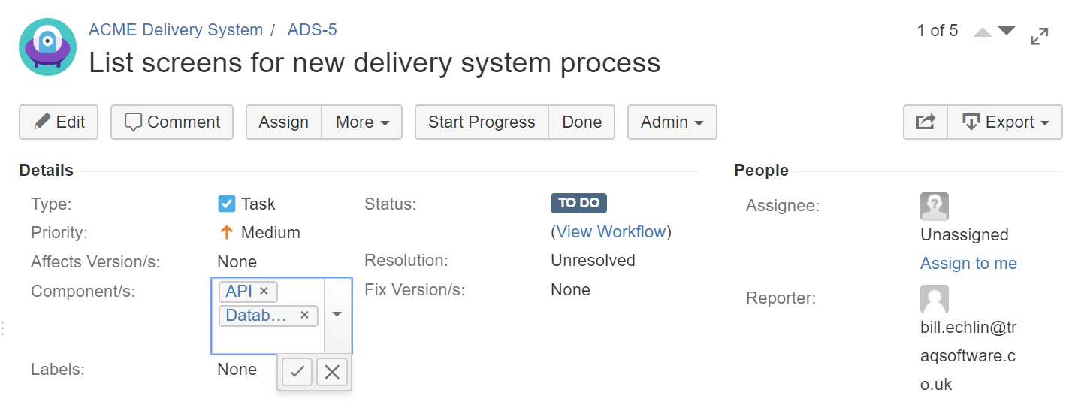1075x405 pixels.
Task: Go to the next issue arrow
Action: tap(1007, 31)
